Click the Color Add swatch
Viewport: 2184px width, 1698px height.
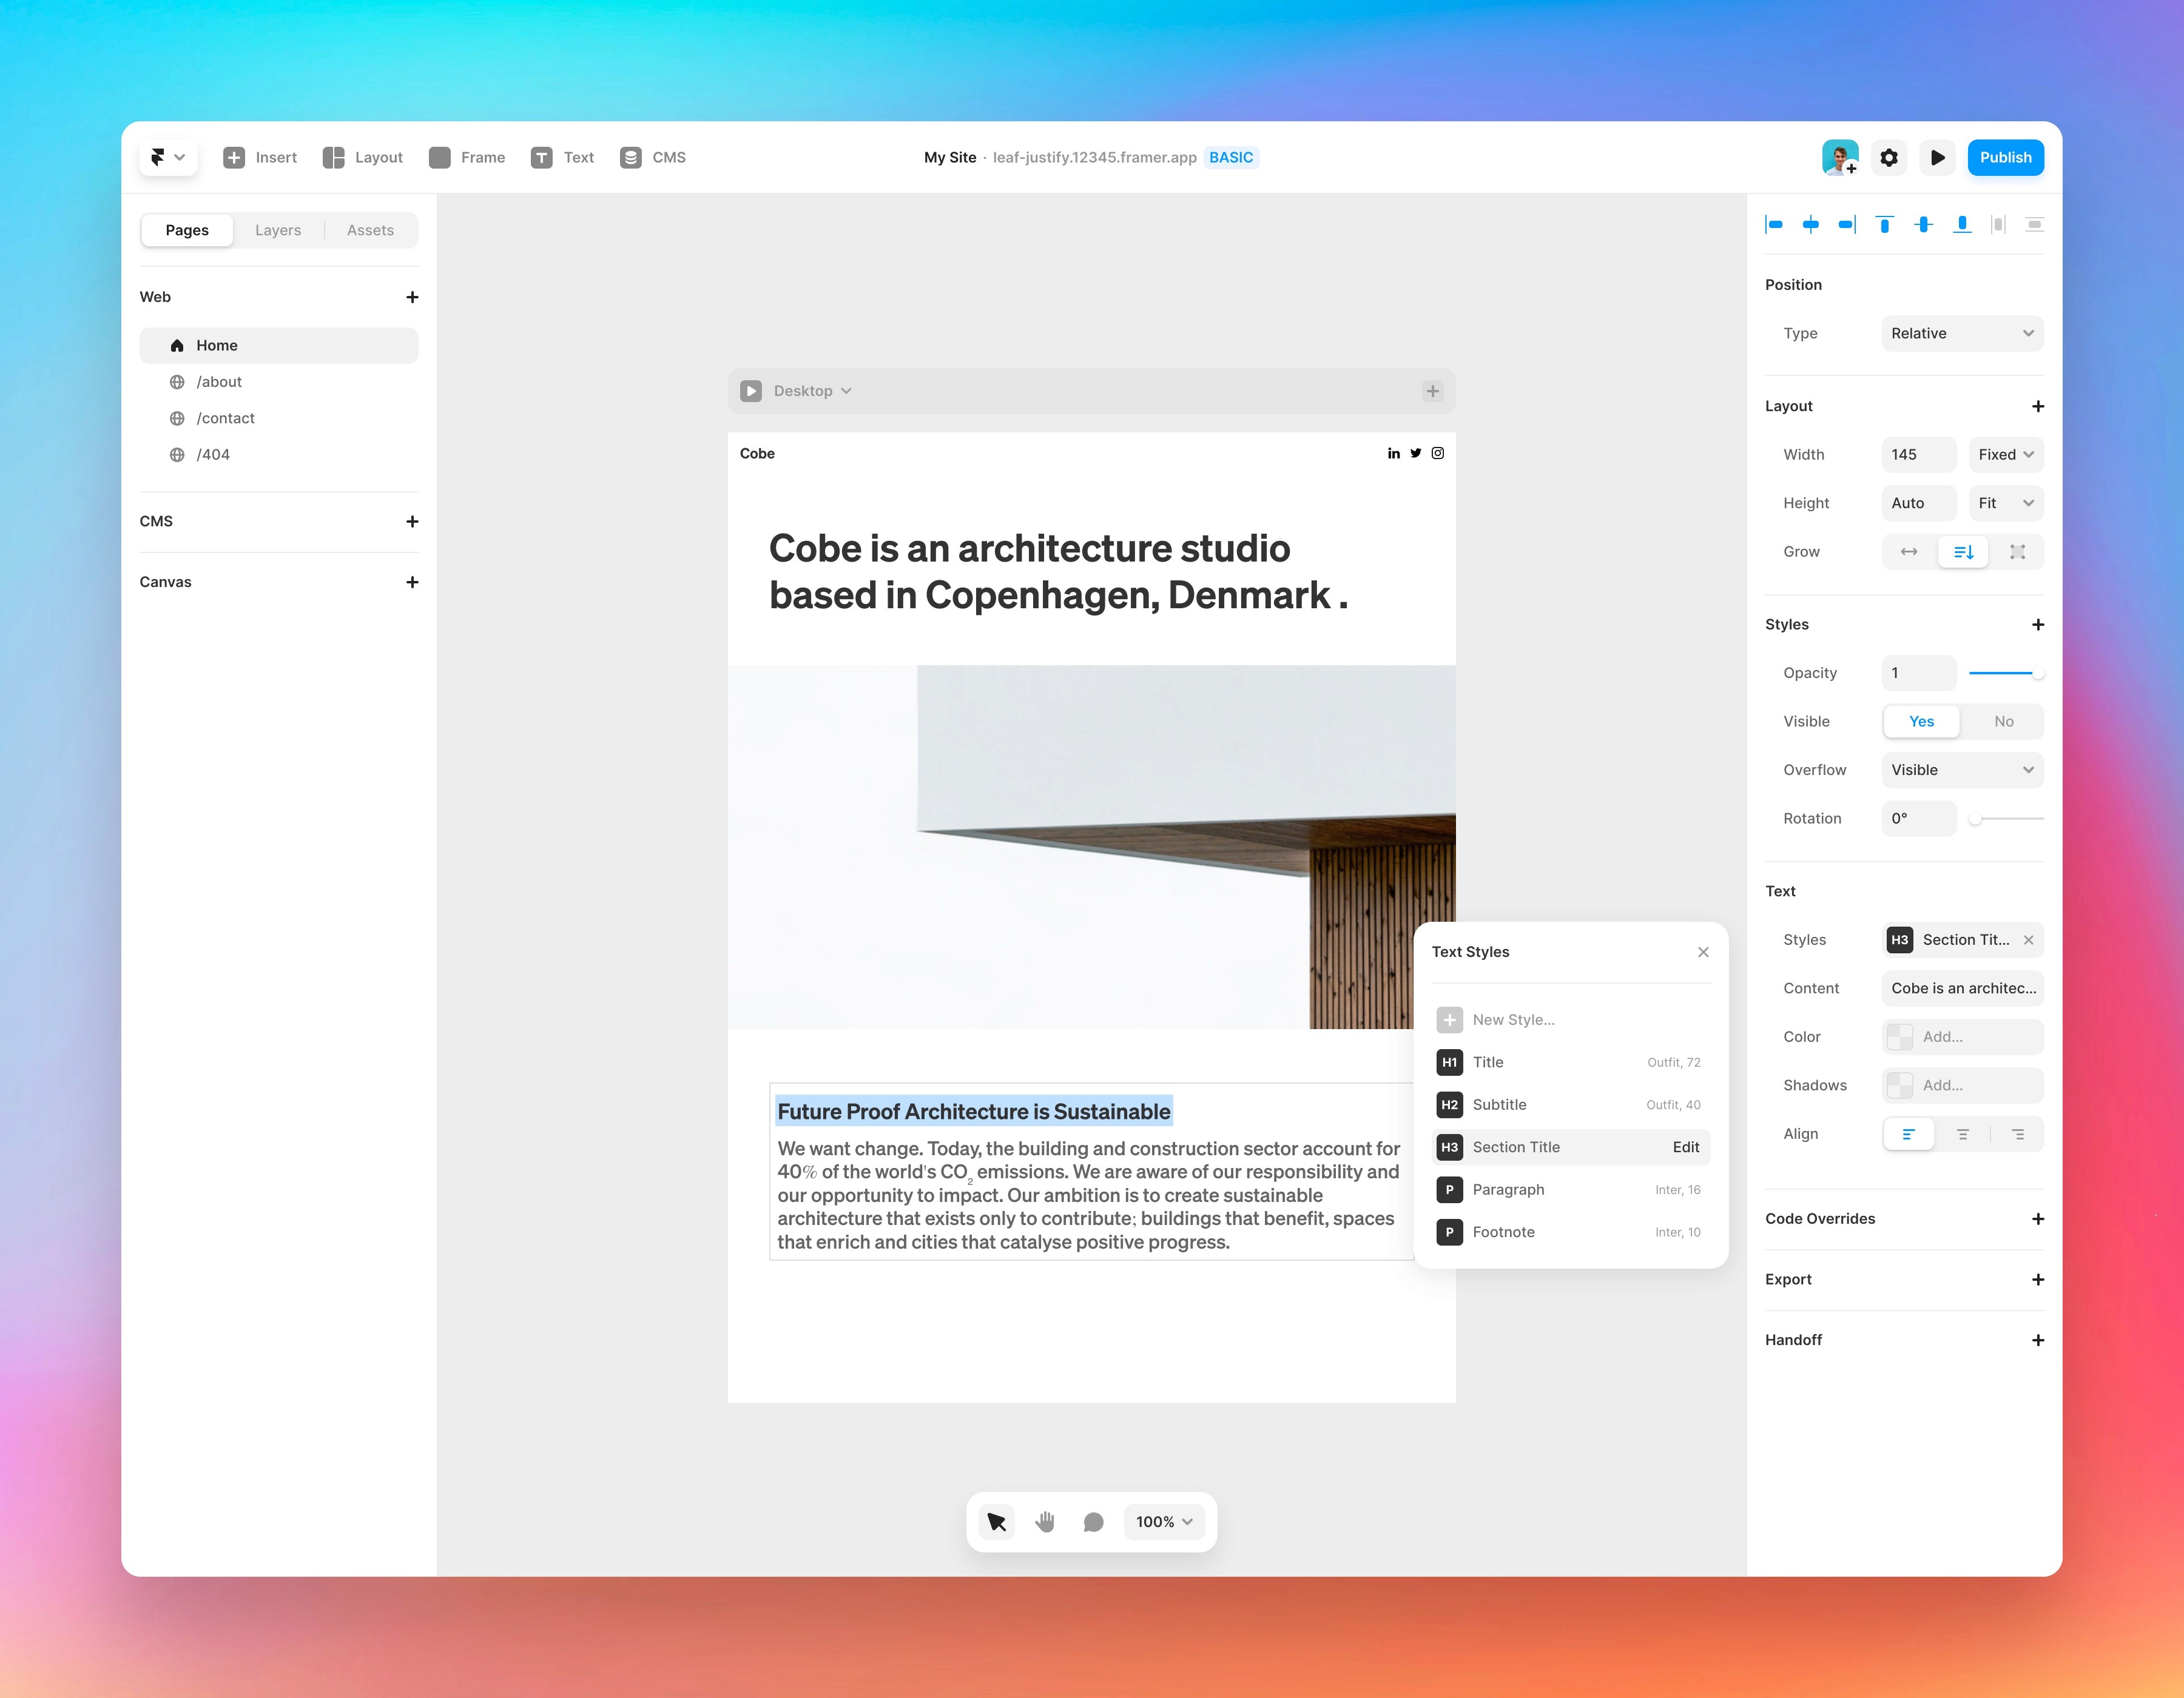pos(1899,1036)
